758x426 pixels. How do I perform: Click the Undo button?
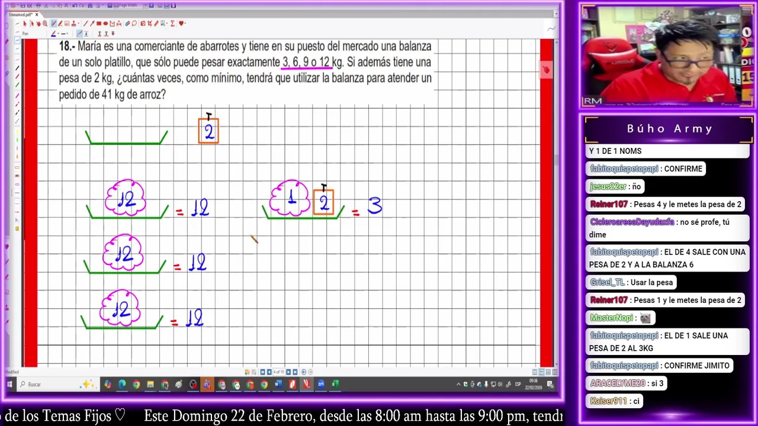[x=75, y=5]
